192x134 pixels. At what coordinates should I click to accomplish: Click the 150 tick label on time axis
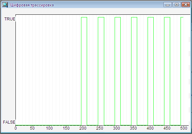[66, 128]
